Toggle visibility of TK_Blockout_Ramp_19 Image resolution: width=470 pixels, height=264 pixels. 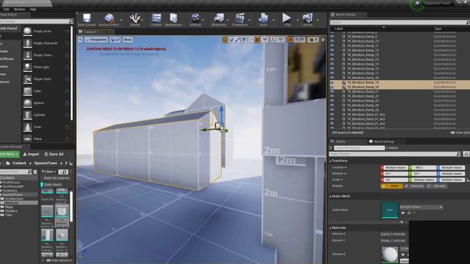332,82
